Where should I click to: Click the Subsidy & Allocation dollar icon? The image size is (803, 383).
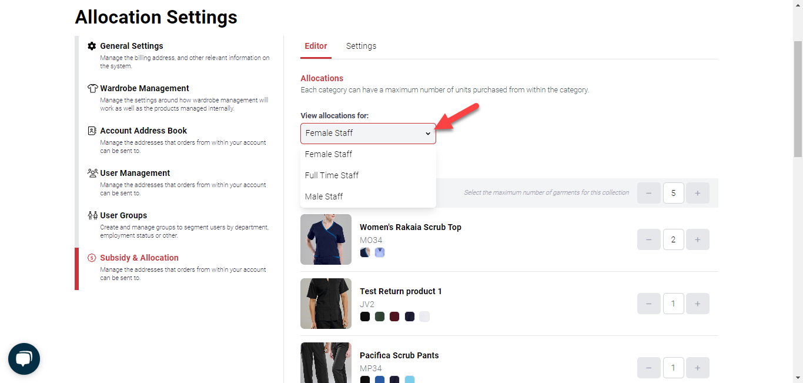click(92, 258)
